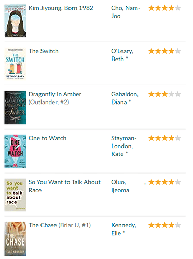Open The Switch title link
Viewport: 193px width, 259px height.
coord(44,51)
